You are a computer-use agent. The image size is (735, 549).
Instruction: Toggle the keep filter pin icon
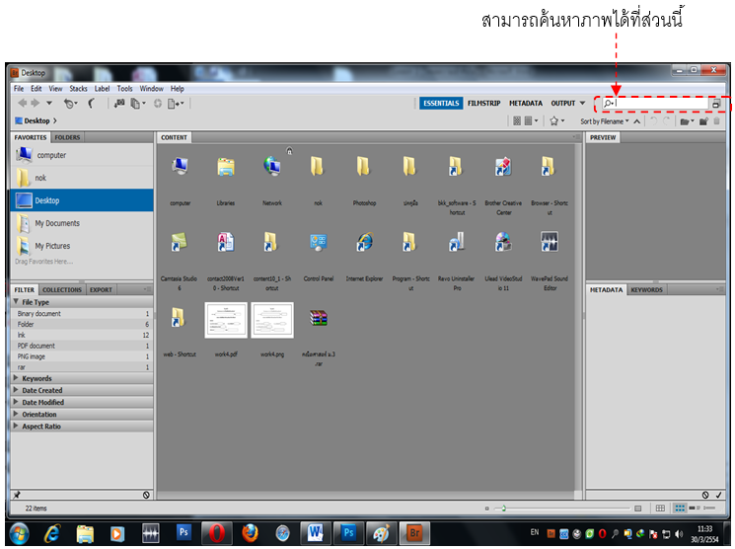(x=17, y=494)
